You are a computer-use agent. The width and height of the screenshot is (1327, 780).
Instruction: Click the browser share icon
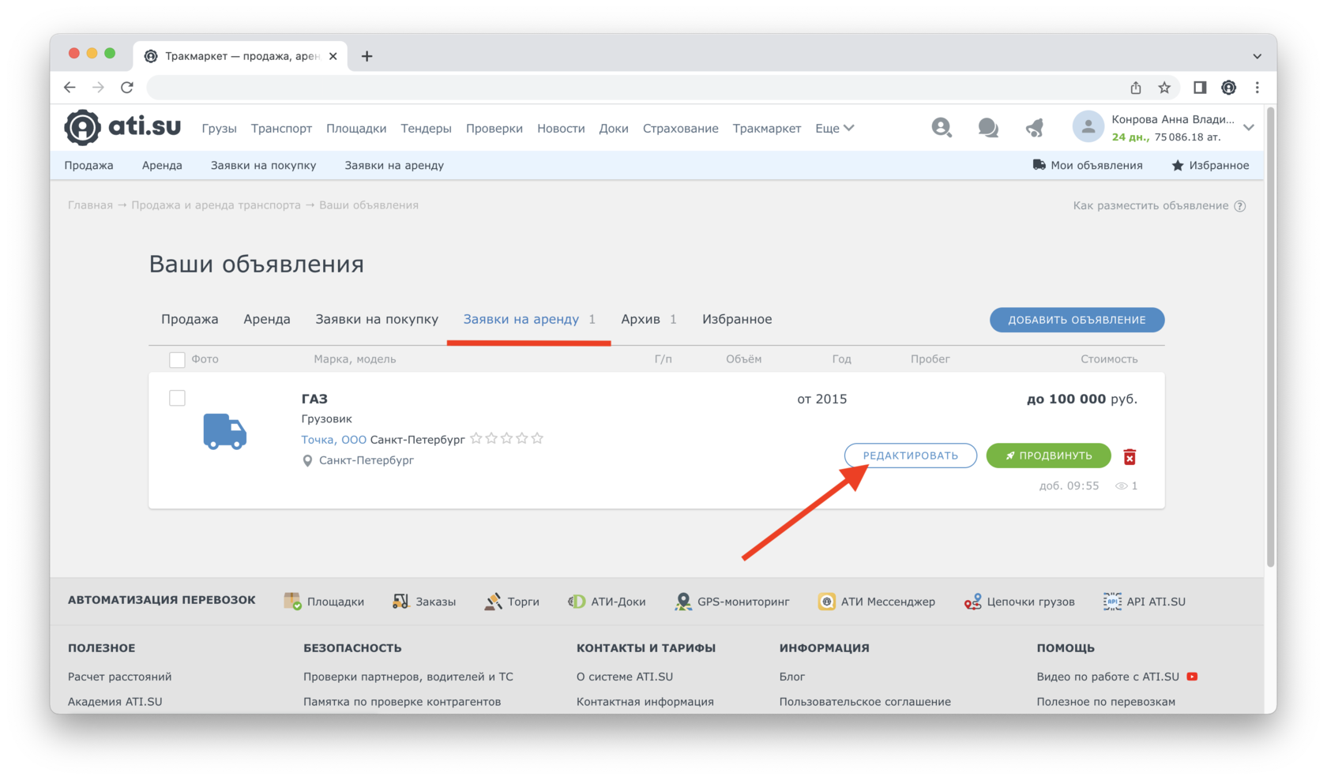click(x=1136, y=88)
